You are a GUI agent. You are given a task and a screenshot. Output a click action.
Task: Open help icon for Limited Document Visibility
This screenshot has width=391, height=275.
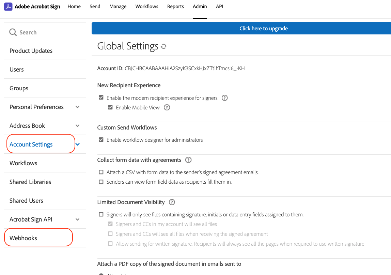click(x=172, y=202)
